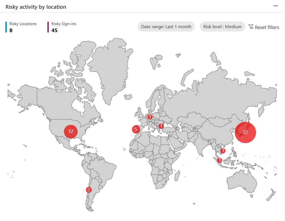Click the Risky activity by location title
The width and height of the screenshot is (285, 221).
36,7
